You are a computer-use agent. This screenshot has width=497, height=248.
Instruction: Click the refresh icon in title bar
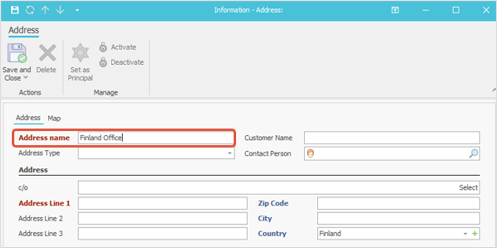point(30,10)
